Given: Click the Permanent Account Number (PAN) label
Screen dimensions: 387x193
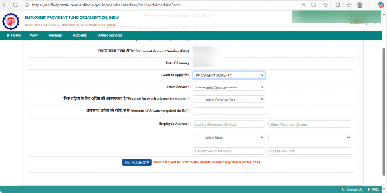Looking at the screenshot, I should coord(143,51).
